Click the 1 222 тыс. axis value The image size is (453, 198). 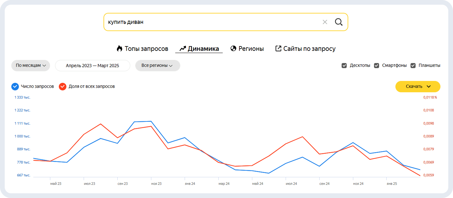[22, 110]
